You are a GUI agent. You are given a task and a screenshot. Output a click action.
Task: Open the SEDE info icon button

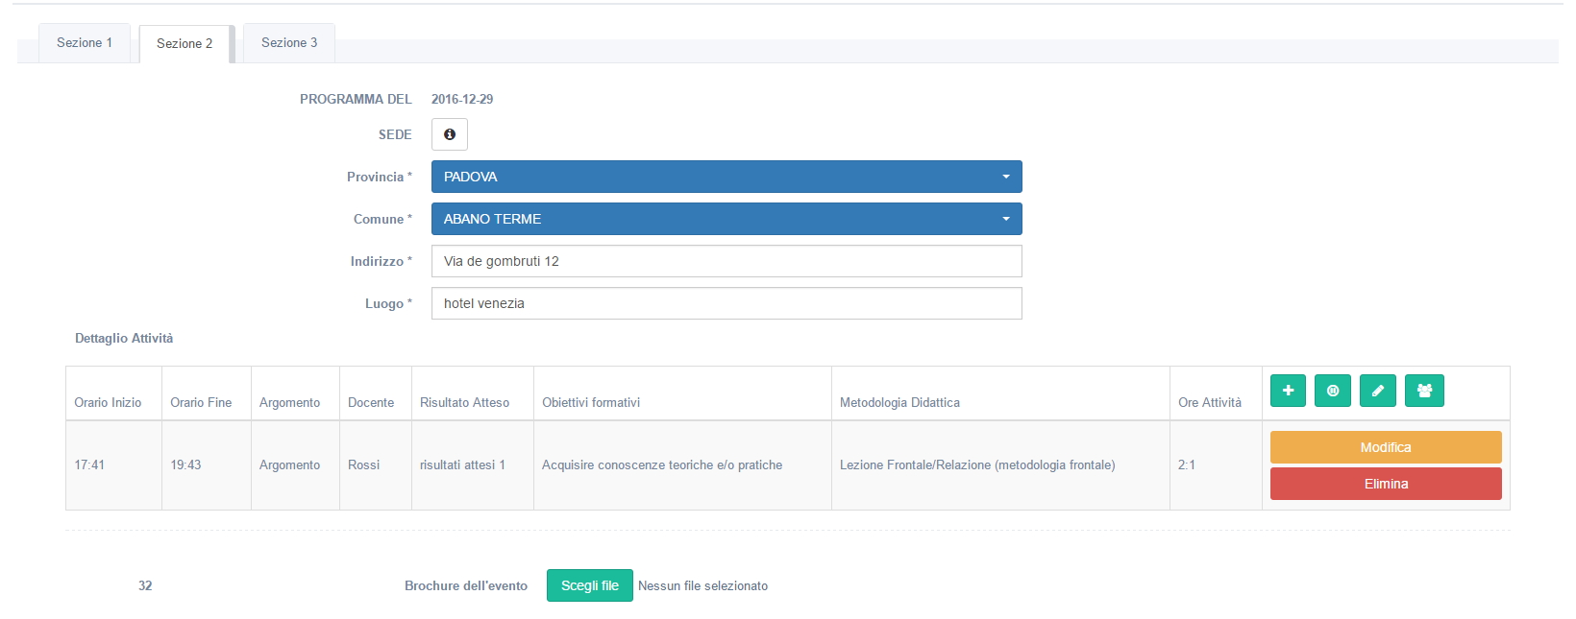pos(449,134)
